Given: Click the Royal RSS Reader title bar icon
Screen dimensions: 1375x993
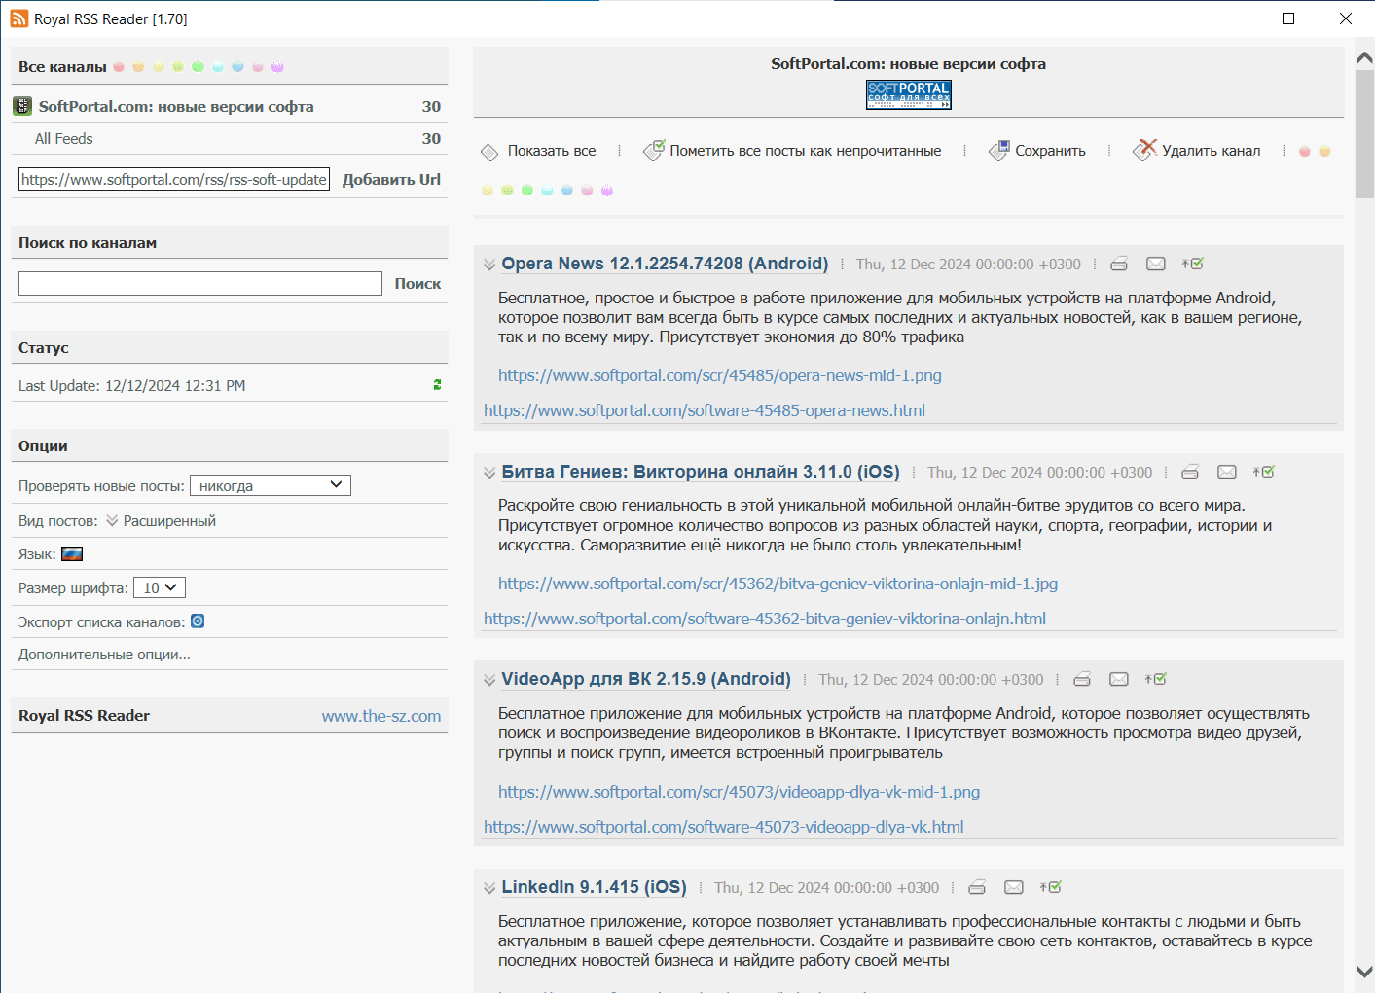Looking at the screenshot, I should [x=19, y=18].
